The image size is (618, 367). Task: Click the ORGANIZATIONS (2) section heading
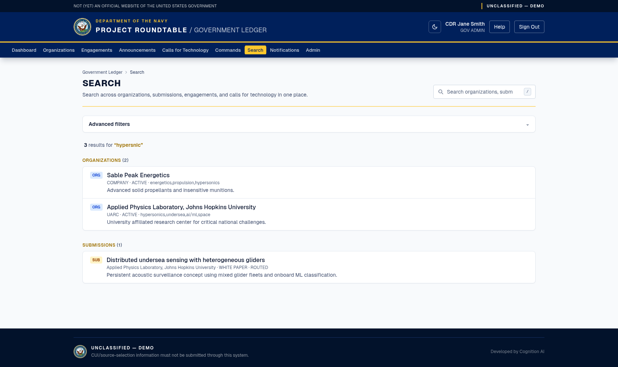click(106, 160)
